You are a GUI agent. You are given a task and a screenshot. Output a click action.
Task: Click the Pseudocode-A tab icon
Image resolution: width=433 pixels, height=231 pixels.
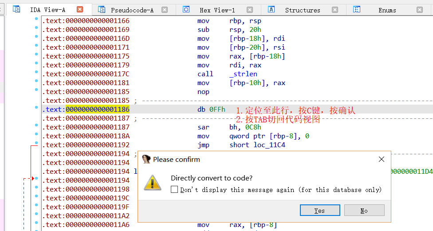pyautogui.click(x=102, y=9)
